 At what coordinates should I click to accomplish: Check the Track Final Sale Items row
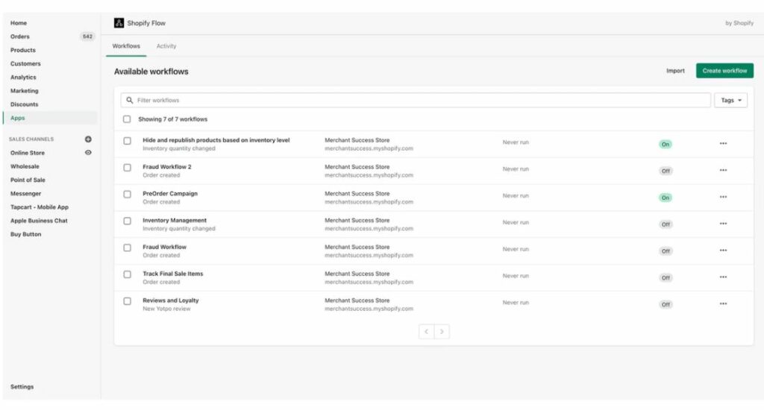click(x=127, y=274)
